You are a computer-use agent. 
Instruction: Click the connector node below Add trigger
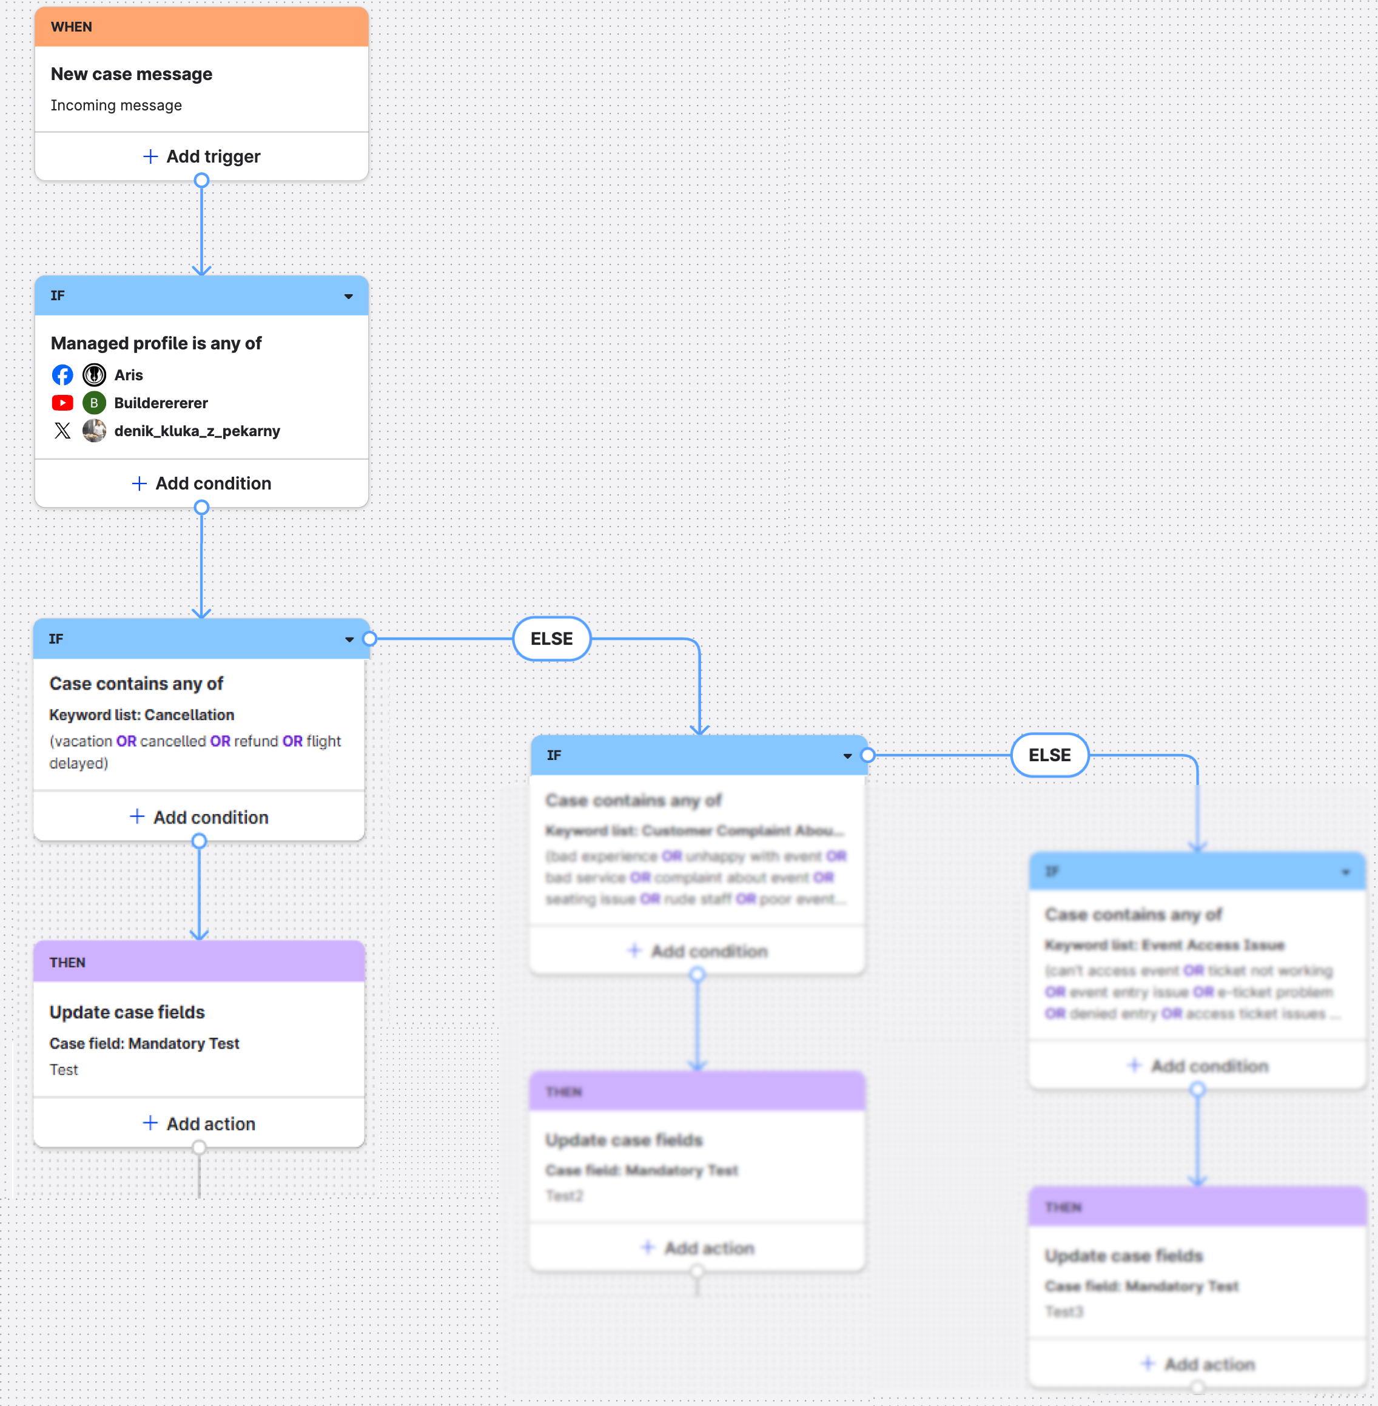(x=202, y=181)
